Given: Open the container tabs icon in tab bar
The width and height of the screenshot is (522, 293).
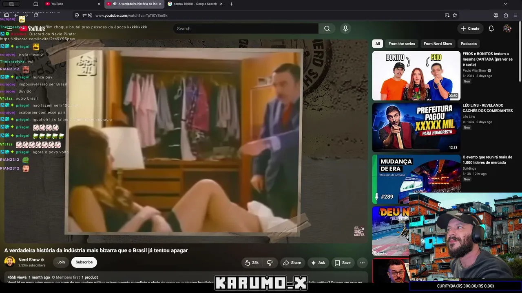Looking at the screenshot, I should [36, 4].
